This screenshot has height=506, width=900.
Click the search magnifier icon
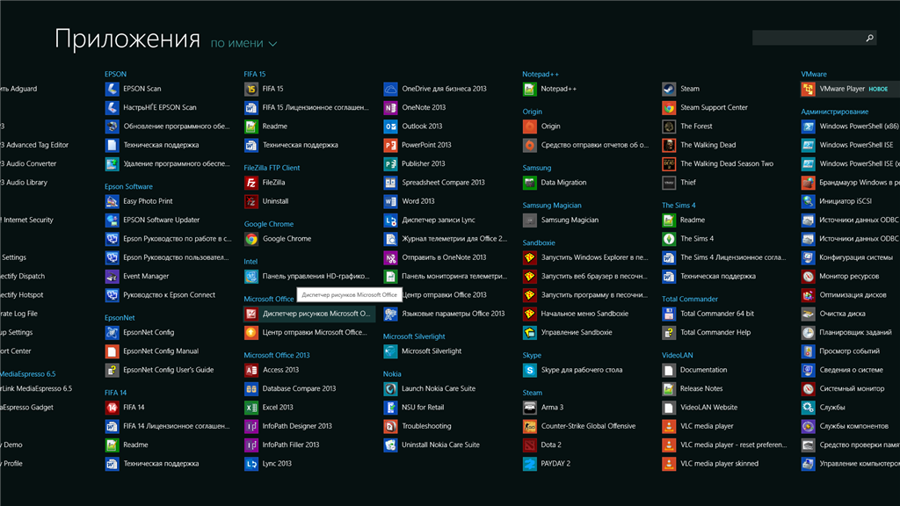(x=869, y=38)
